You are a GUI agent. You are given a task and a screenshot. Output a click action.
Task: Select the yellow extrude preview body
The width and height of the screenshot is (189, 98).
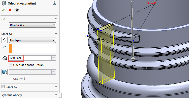point(106,54)
